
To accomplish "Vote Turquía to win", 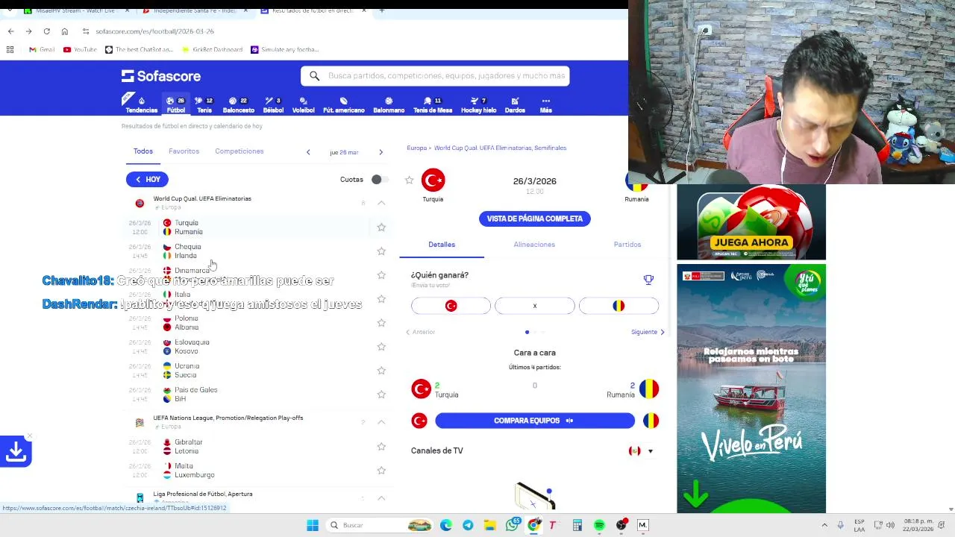I will coord(451,306).
